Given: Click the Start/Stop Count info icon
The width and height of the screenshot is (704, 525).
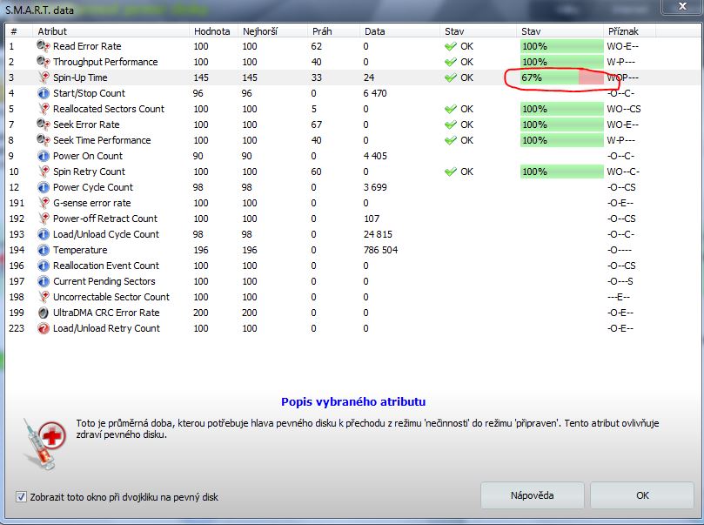Looking at the screenshot, I should pos(44,93).
